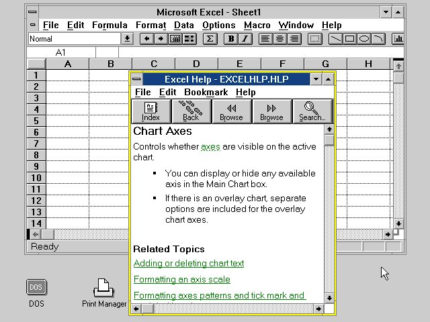Open the File menu in Help window
The image size is (430, 322).
pyautogui.click(x=143, y=93)
